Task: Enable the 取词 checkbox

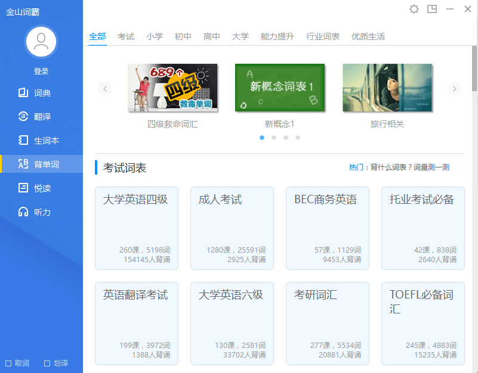Action: pyautogui.click(x=8, y=363)
